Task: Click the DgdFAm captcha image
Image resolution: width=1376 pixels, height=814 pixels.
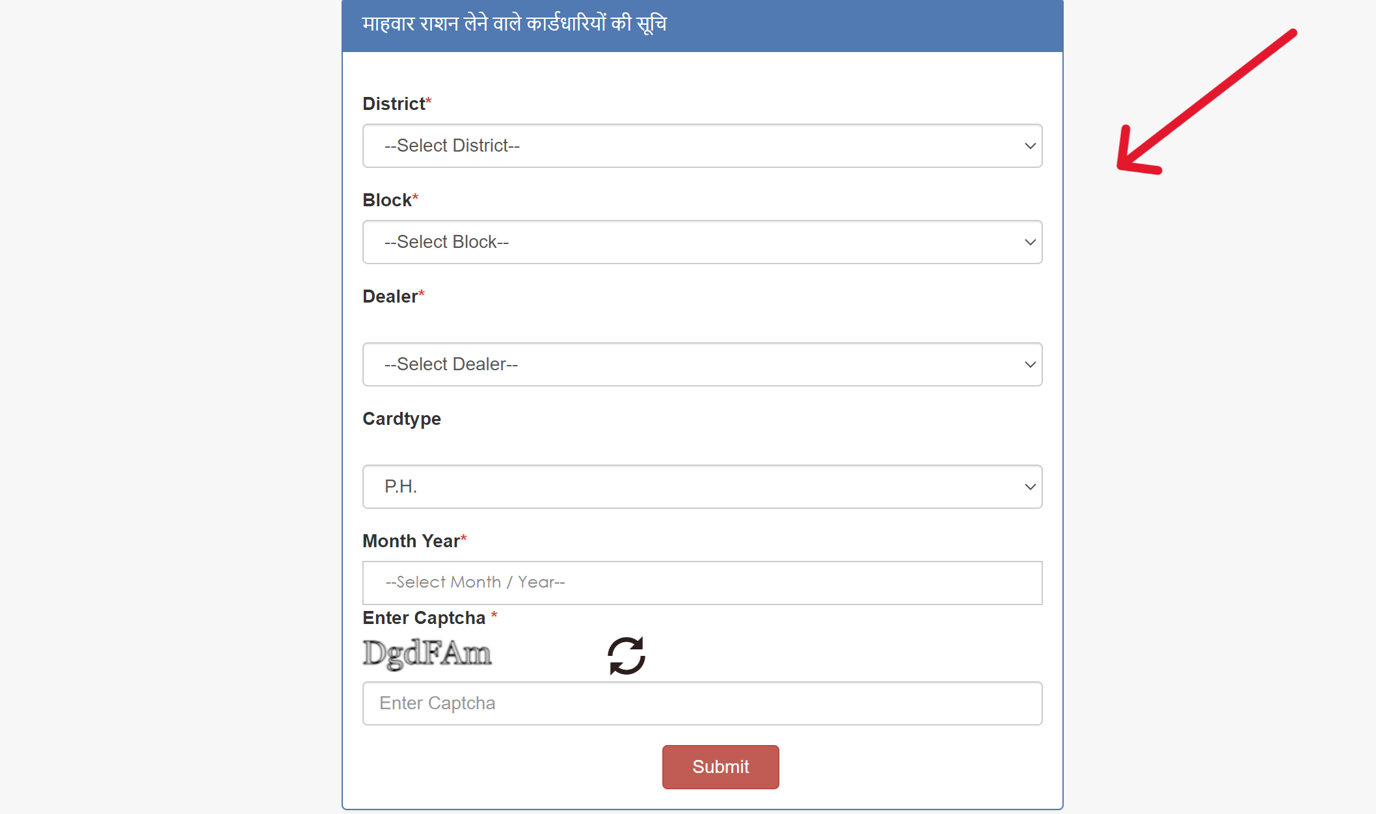Action: (x=427, y=653)
